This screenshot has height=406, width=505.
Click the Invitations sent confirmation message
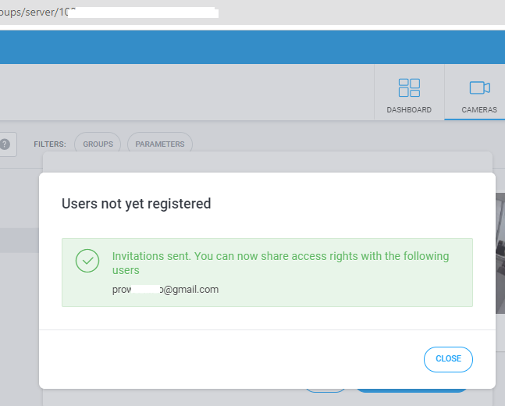click(x=280, y=263)
